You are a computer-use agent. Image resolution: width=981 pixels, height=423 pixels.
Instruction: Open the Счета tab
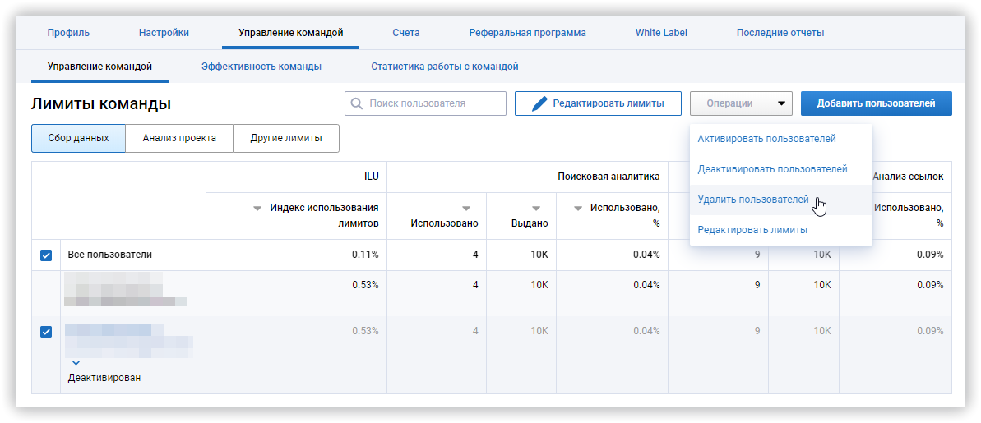(406, 33)
